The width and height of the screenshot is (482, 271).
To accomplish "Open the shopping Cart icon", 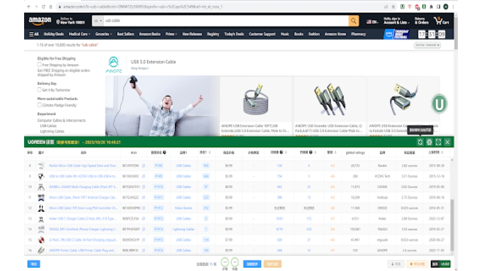I will tap(441, 21).
